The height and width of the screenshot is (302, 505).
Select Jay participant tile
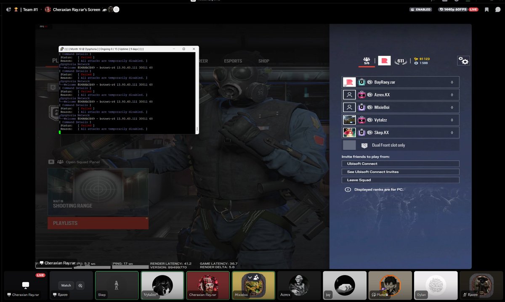344,285
